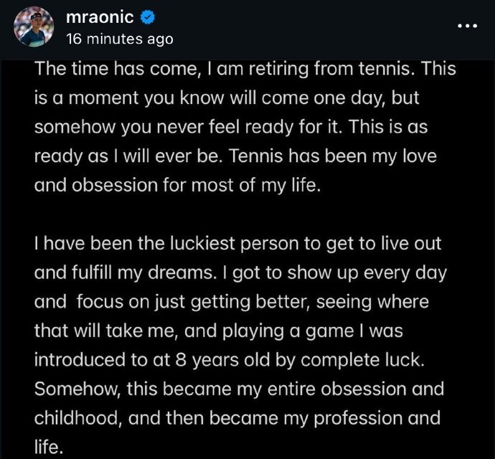Click the "16 minutes ago" timestamp
Viewport: 495px width, 459px height.
click(119, 39)
